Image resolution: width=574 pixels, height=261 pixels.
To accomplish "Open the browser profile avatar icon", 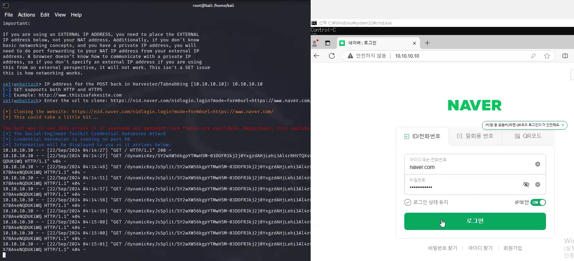I will click(315, 43).
